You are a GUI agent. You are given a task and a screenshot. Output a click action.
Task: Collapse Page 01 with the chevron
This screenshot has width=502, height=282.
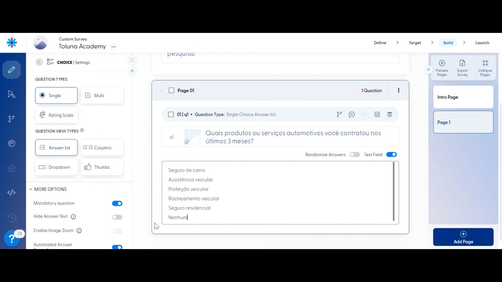pyautogui.click(x=161, y=90)
